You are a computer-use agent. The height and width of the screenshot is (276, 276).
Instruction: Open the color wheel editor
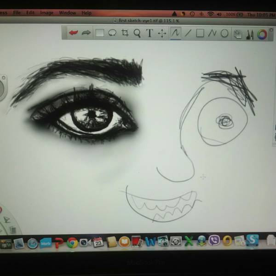pos(262,34)
